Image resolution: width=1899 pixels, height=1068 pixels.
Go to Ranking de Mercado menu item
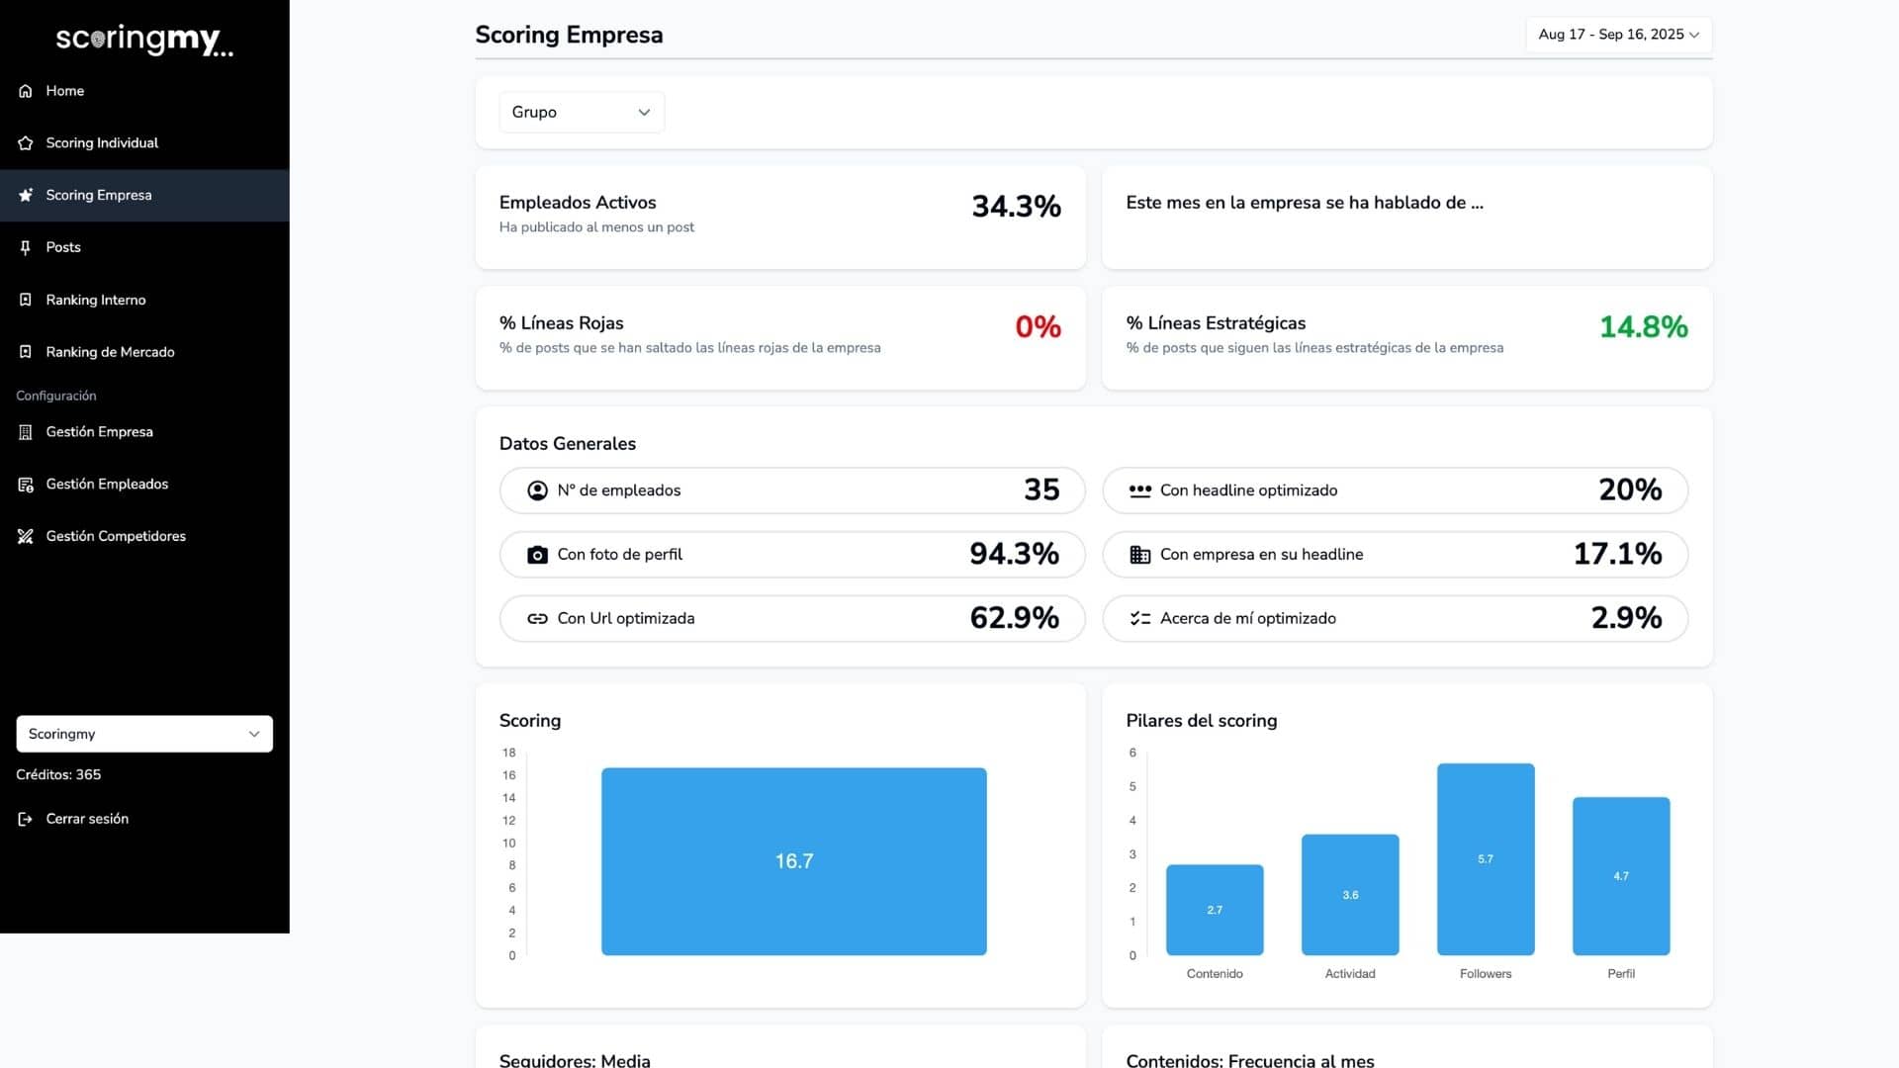pyautogui.click(x=110, y=352)
